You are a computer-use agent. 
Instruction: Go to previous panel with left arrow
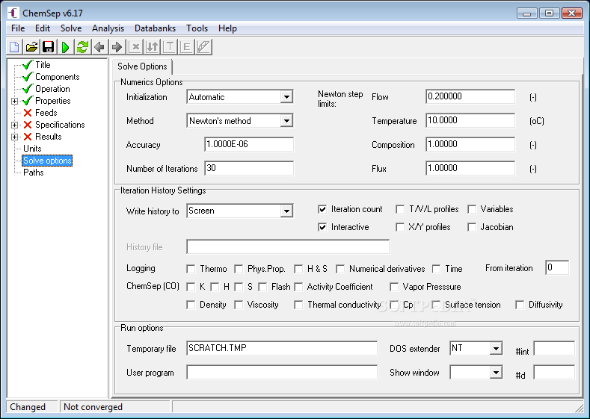99,47
